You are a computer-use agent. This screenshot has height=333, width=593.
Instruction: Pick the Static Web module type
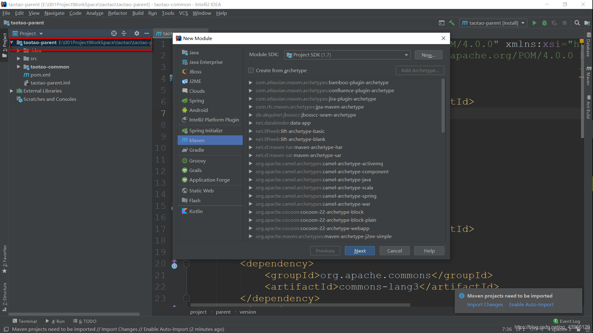210,191
